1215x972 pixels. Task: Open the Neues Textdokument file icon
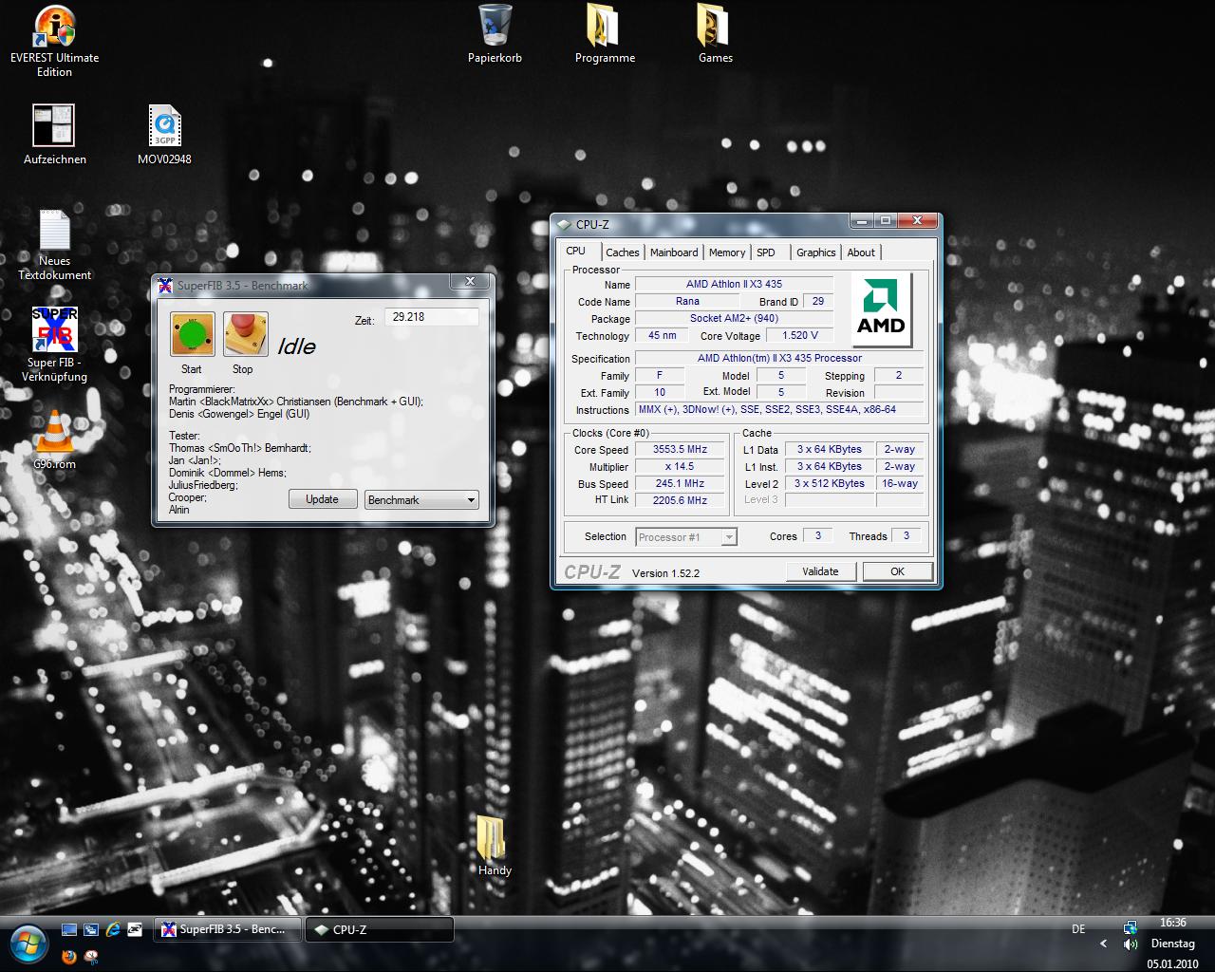point(54,245)
